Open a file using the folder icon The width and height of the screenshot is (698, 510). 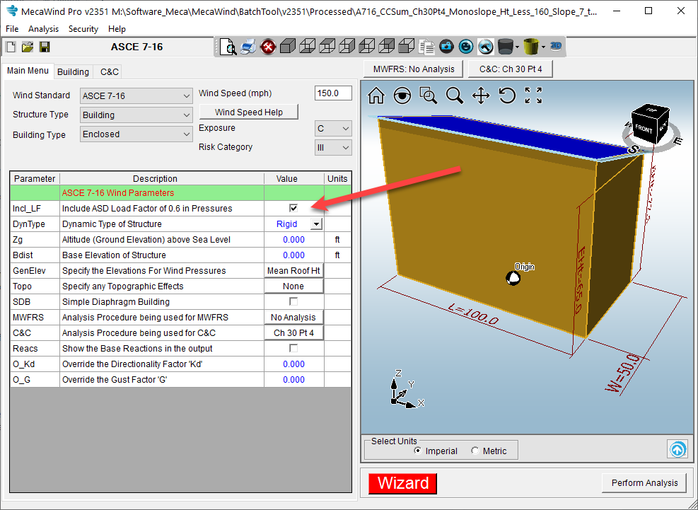click(28, 47)
